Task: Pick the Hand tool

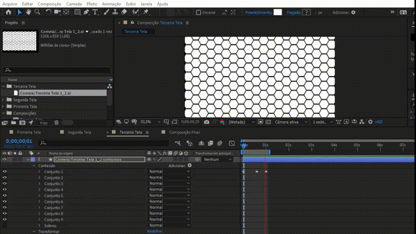Action: (x=29, y=12)
